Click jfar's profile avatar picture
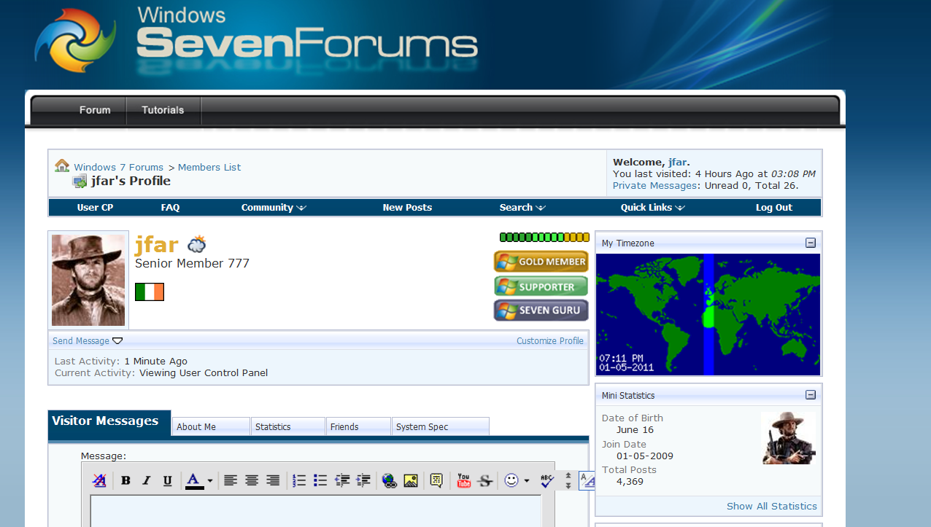Image resolution: width=931 pixels, height=527 pixels. click(88, 280)
